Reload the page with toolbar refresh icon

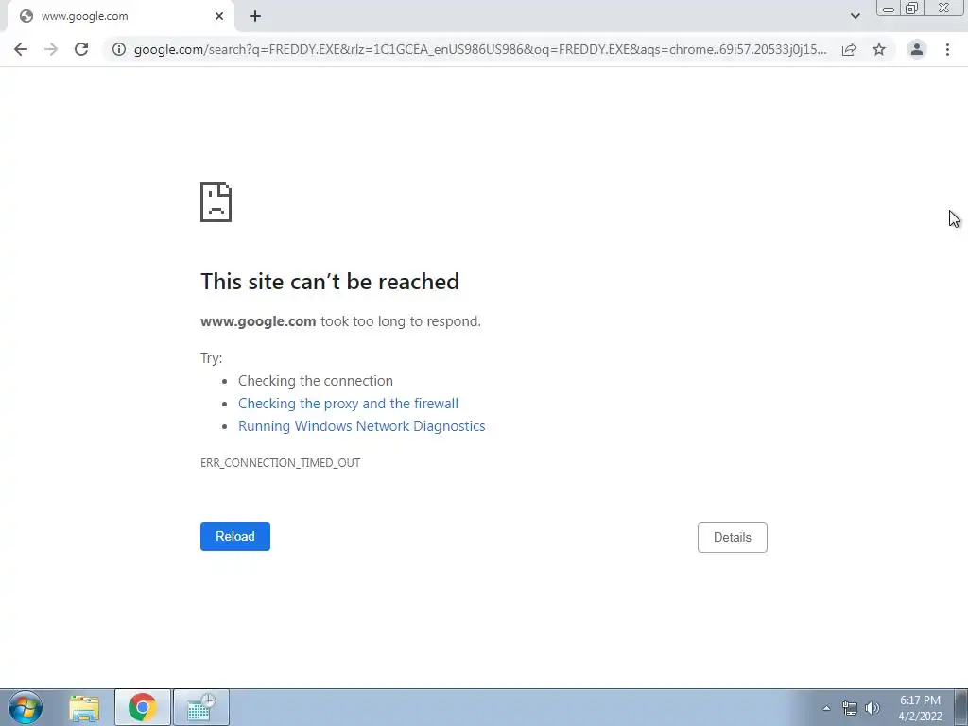click(x=81, y=49)
